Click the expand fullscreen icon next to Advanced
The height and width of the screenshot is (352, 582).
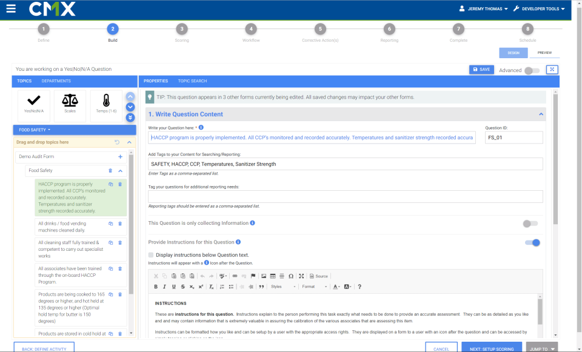point(552,69)
